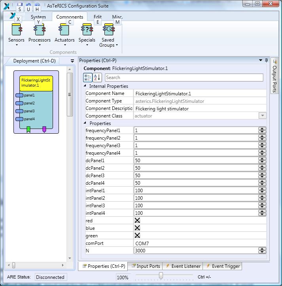Open the Processors component menu

click(x=40, y=34)
